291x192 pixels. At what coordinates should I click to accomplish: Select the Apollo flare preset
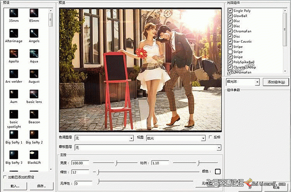(x=14, y=54)
